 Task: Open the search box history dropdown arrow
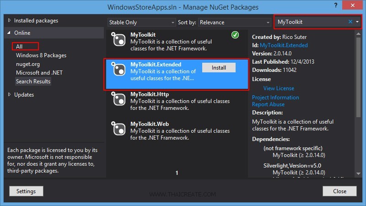coord(357,22)
